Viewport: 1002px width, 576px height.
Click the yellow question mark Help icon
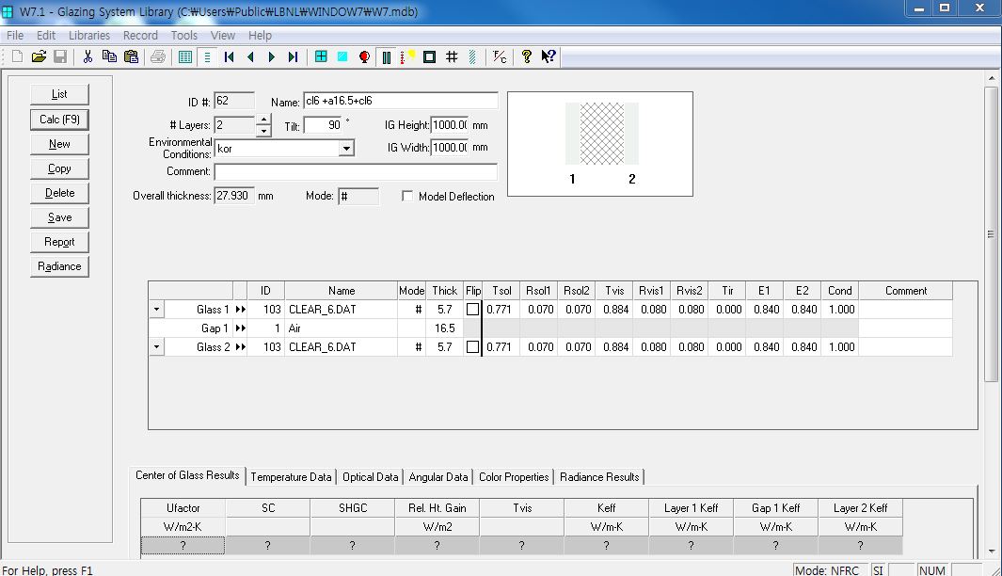527,56
